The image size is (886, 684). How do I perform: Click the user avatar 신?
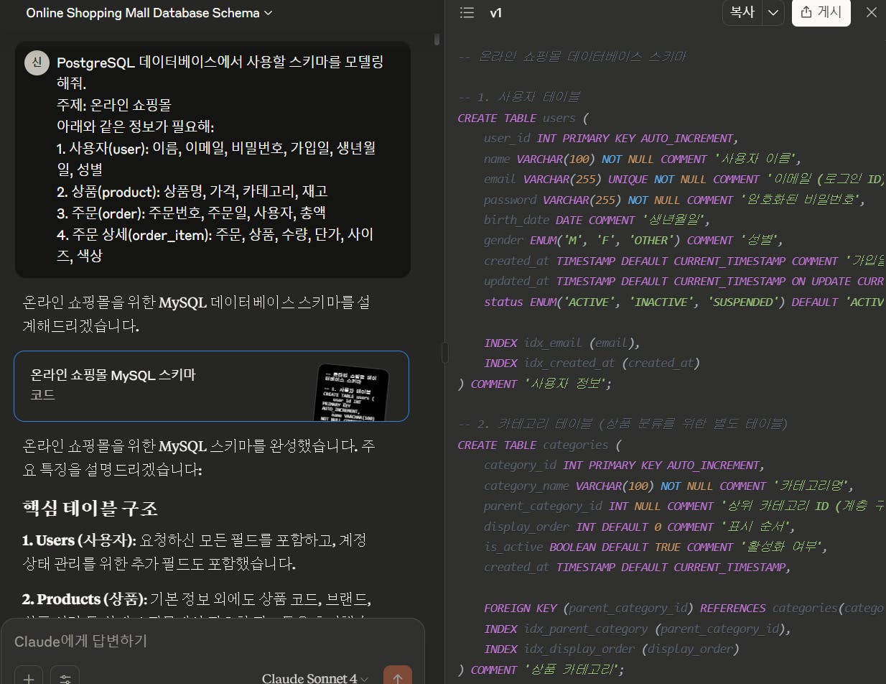[37, 63]
